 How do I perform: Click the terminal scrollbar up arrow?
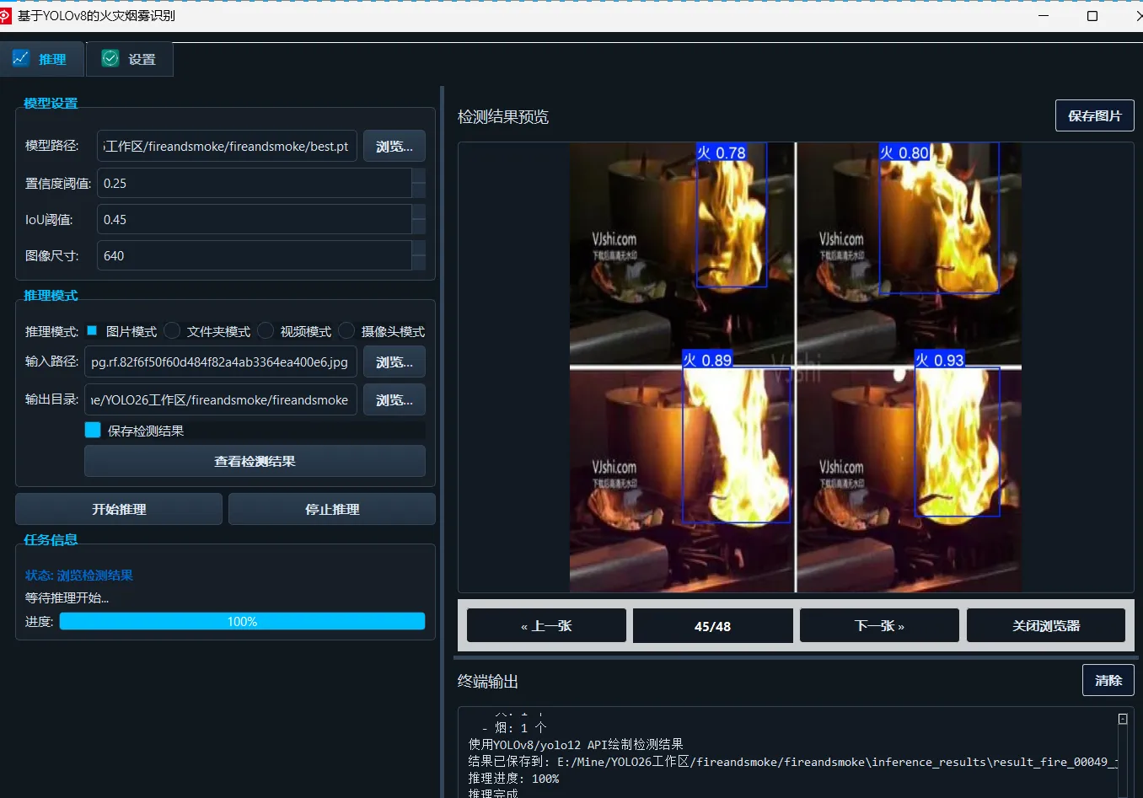click(1123, 719)
